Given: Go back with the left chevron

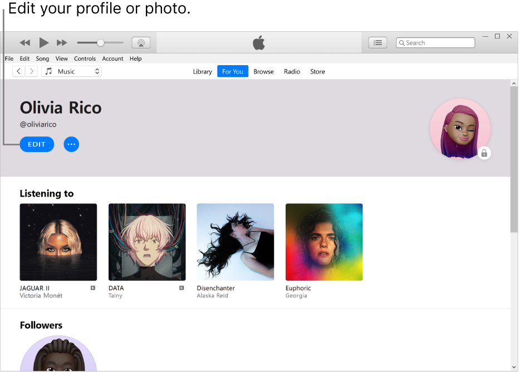Looking at the screenshot, I should point(18,71).
